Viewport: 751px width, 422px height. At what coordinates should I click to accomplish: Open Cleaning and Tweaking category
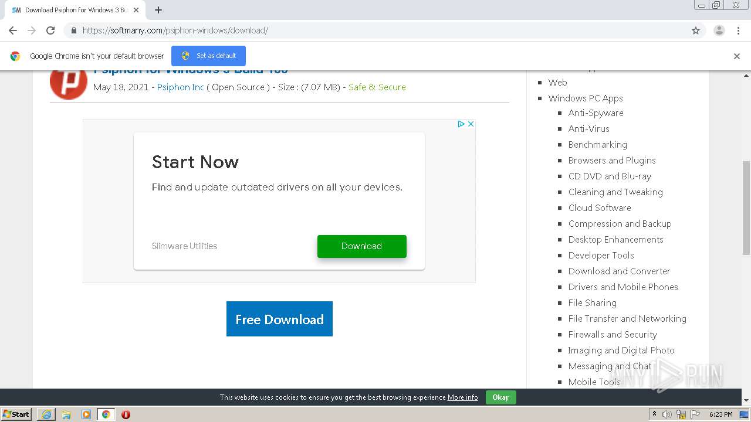pos(615,192)
